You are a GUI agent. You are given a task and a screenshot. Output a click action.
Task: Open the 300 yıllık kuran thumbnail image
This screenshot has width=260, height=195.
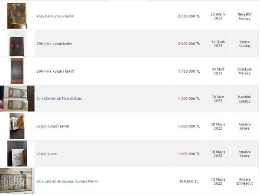(x=17, y=71)
